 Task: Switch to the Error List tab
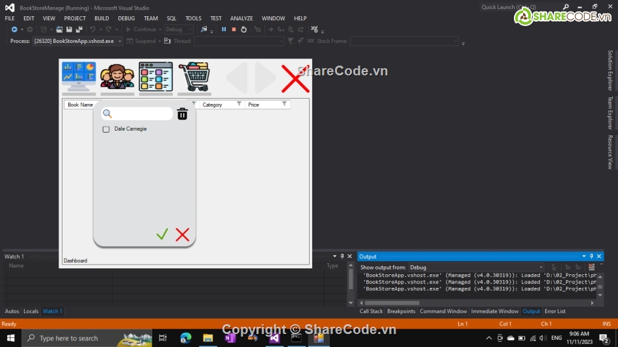[555, 311]
